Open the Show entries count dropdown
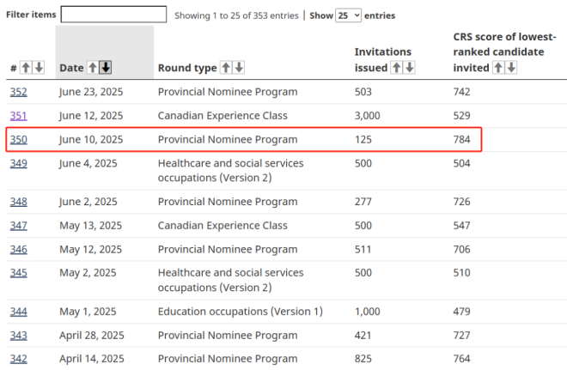This screenshot has height=370, width=567. (348, 15)
